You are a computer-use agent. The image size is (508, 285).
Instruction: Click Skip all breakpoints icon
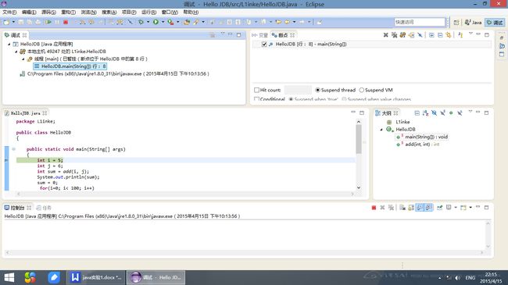tap(420, 35)
